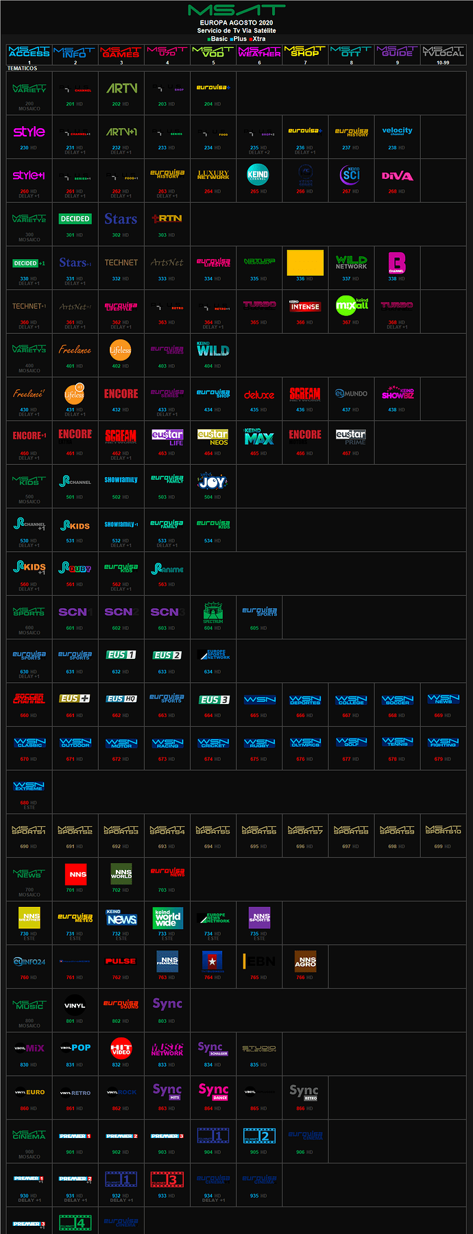Click the euInfo24 channel 760 logo
The image size is (473, 1234).
coord(29,962)
